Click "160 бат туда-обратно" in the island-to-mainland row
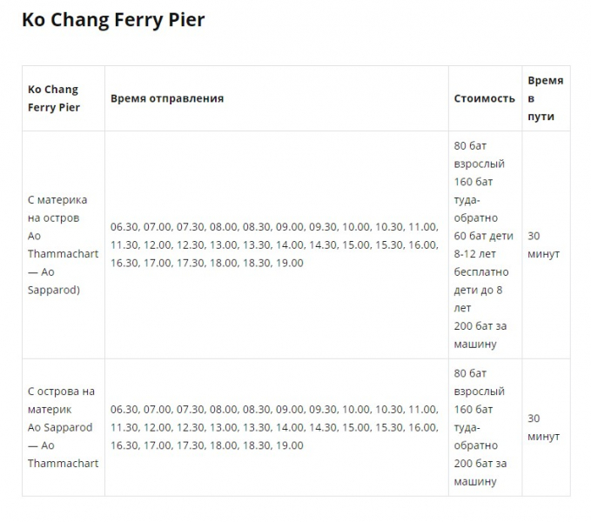The image size is (591, 522). point(476,427)
